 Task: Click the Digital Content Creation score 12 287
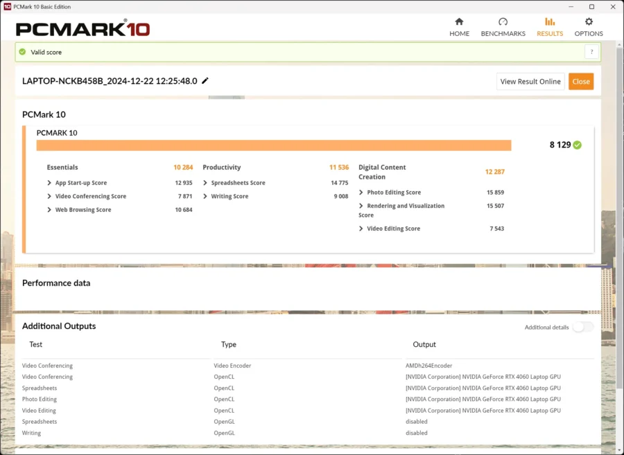pyautogui.click(x=494, y=172)
